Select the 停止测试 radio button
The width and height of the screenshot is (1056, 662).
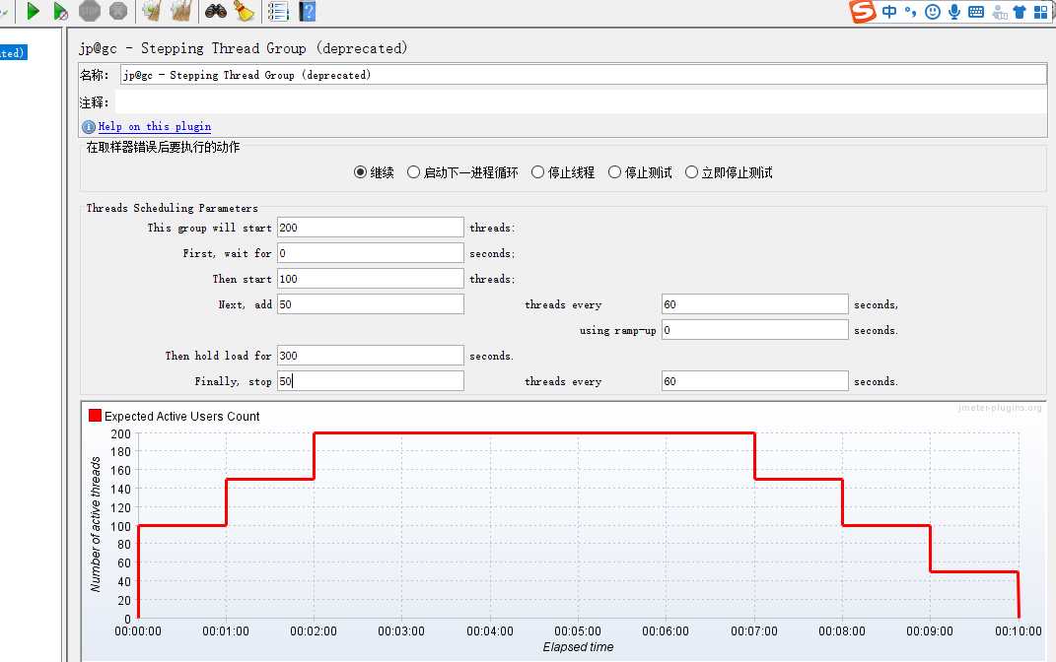pyautogui.click(x=614, y=172)
